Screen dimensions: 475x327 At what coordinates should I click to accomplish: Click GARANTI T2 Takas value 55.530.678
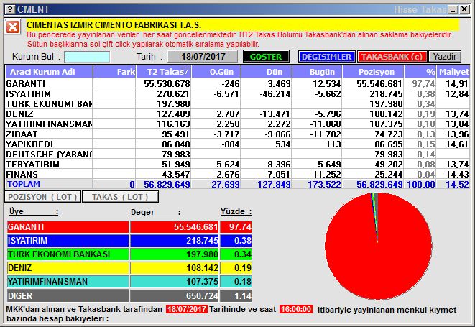[167, 83]
